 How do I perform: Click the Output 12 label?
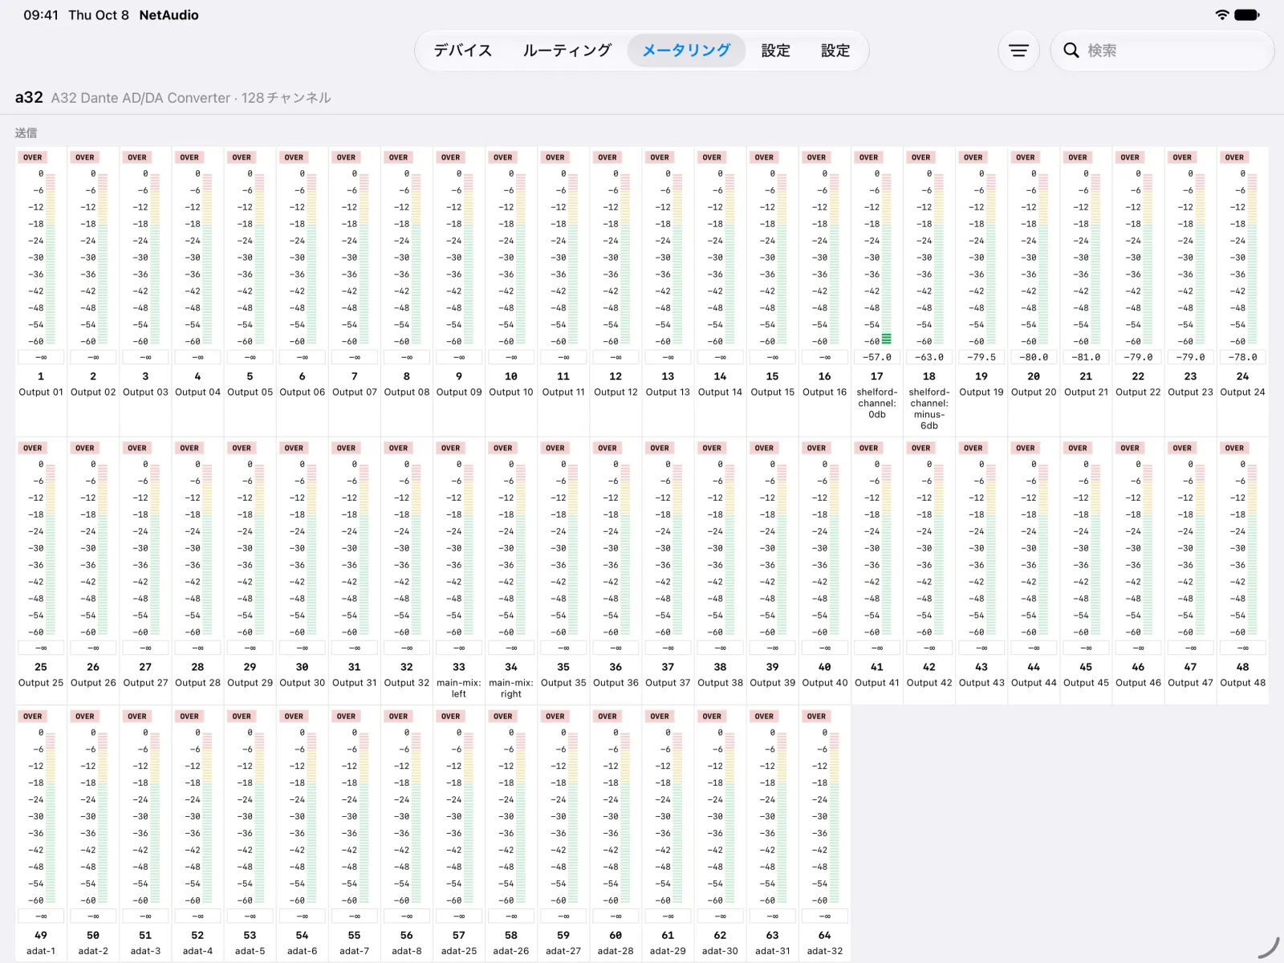pyautogui.click(x=616, y=392)
